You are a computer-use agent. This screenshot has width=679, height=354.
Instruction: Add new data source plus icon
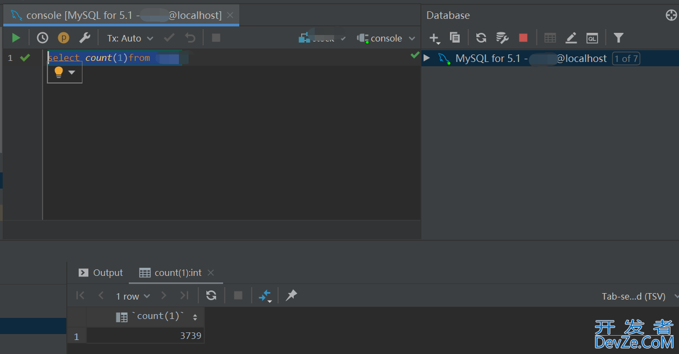pyautogui.click(x=434, y=38)
